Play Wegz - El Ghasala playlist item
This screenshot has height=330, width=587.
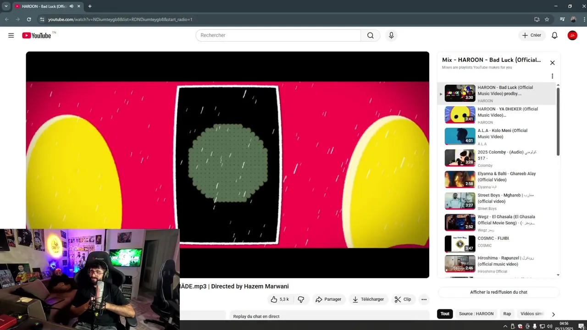click(498, 223)
